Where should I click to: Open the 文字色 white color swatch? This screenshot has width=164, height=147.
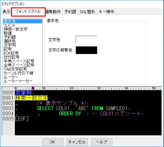point(86,40)
